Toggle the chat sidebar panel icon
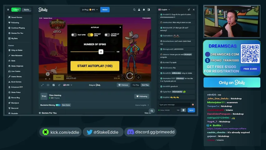The image size is (266, 150). pyautogui.click(x=149, y=10)
